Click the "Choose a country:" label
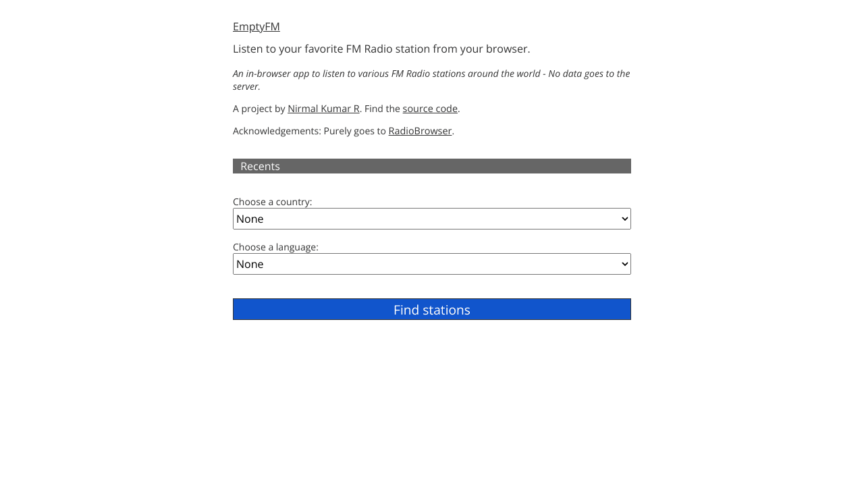Screen dimensions: 864x486 (x=272, y=202)
